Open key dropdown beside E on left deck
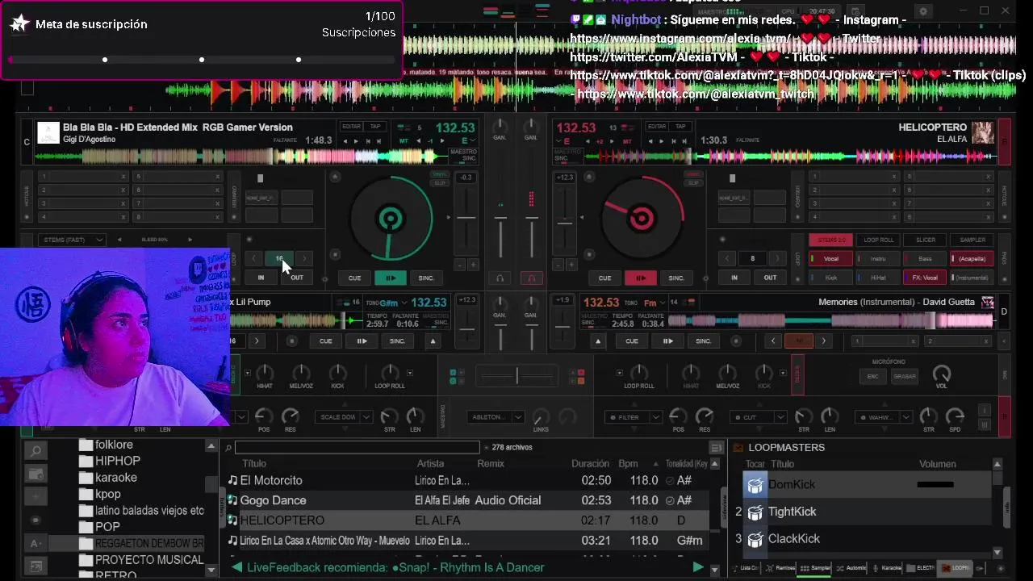 tap(475, 140)
